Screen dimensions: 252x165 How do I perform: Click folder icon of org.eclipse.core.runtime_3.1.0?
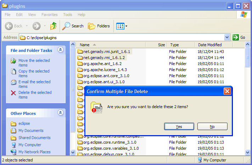pos(80,142)
